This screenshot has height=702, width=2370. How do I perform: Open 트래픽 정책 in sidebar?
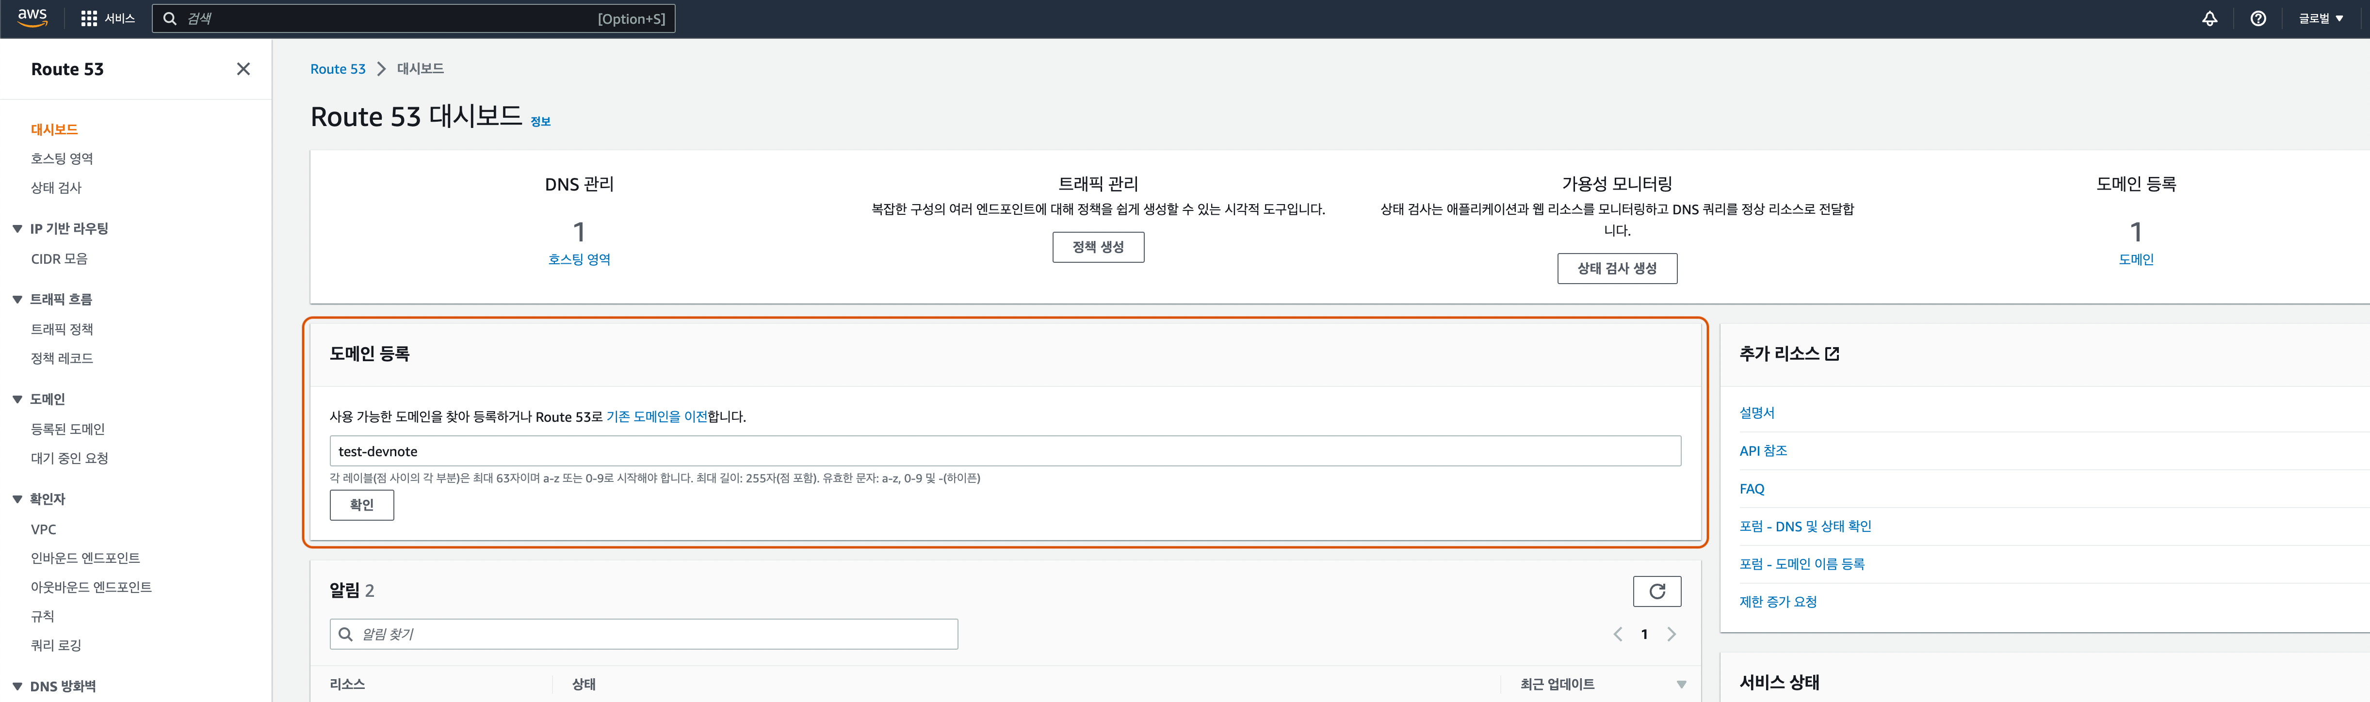pos(62,329)
